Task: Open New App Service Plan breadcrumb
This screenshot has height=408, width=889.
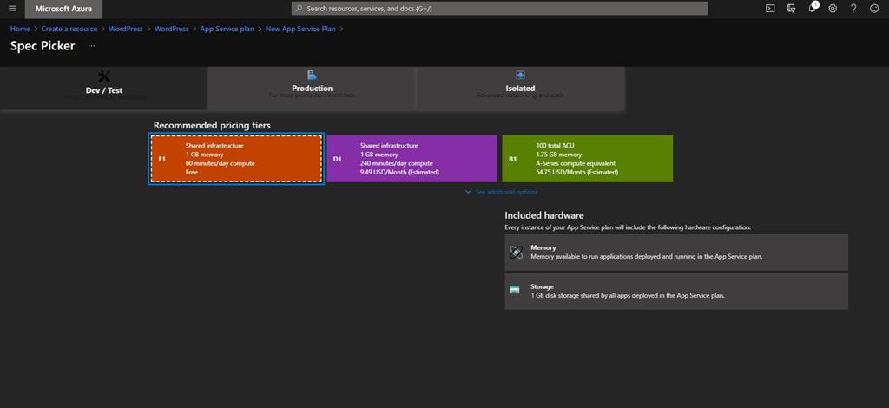Action: (x=300, y=29)
